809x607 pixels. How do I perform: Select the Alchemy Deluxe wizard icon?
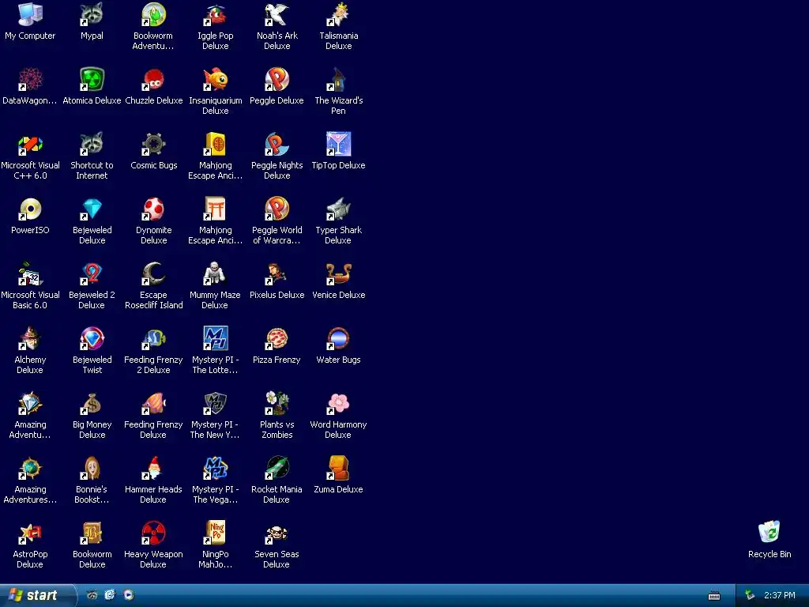(30, 338)
